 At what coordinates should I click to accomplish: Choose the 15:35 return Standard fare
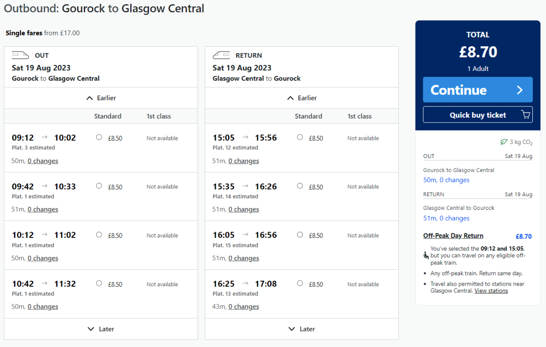pos(300,186)
